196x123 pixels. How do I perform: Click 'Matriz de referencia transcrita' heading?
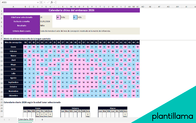point(27,39)
